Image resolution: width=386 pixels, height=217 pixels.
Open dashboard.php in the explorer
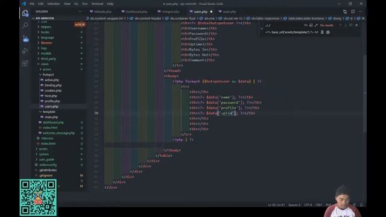click(53, 122)
